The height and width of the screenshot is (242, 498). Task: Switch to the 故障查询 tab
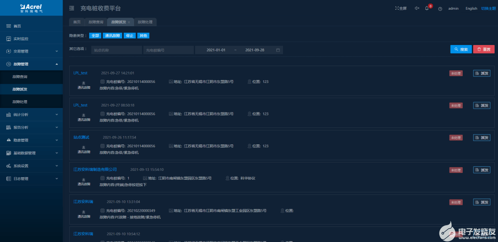pos(96,22)
